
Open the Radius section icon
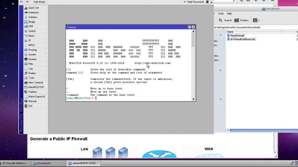26,73
